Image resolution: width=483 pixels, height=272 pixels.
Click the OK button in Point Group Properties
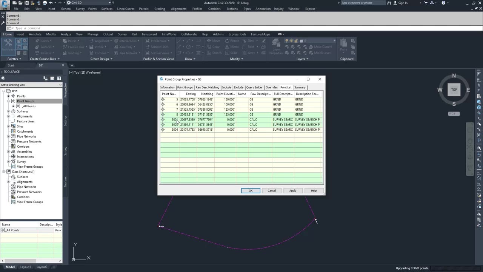251,191
